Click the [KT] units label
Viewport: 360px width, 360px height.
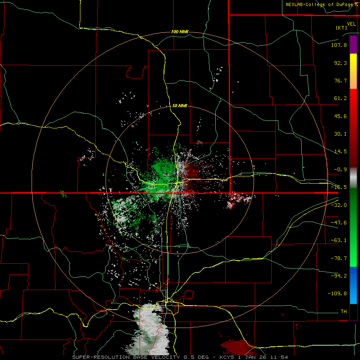tap(342, 28)
